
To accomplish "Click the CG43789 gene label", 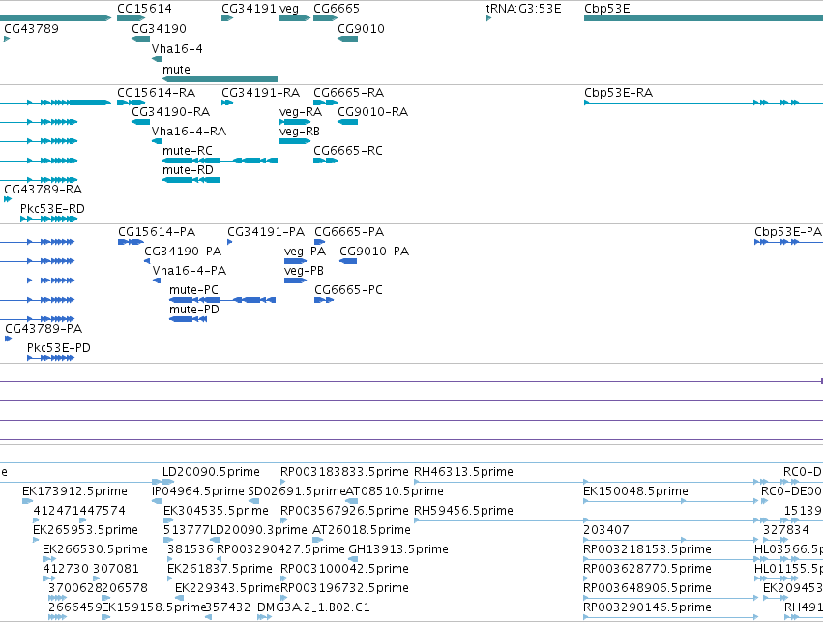I will (x=32, y=28).
